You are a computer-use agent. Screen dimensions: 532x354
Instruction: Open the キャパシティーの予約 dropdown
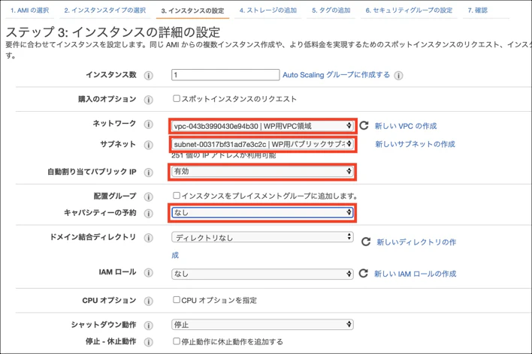262,212
